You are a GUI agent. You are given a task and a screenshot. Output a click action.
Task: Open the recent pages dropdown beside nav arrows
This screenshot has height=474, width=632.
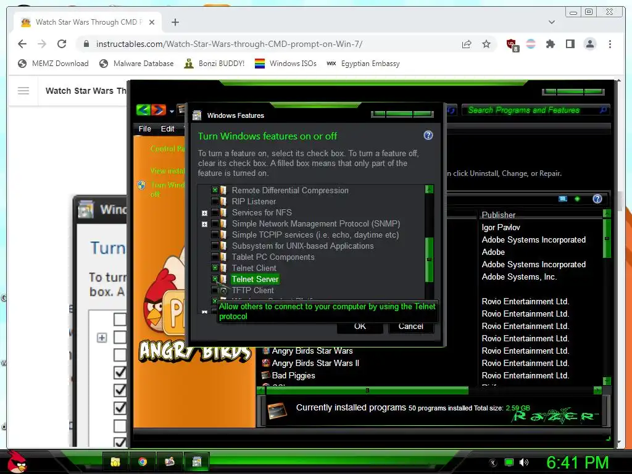point(172,111)
